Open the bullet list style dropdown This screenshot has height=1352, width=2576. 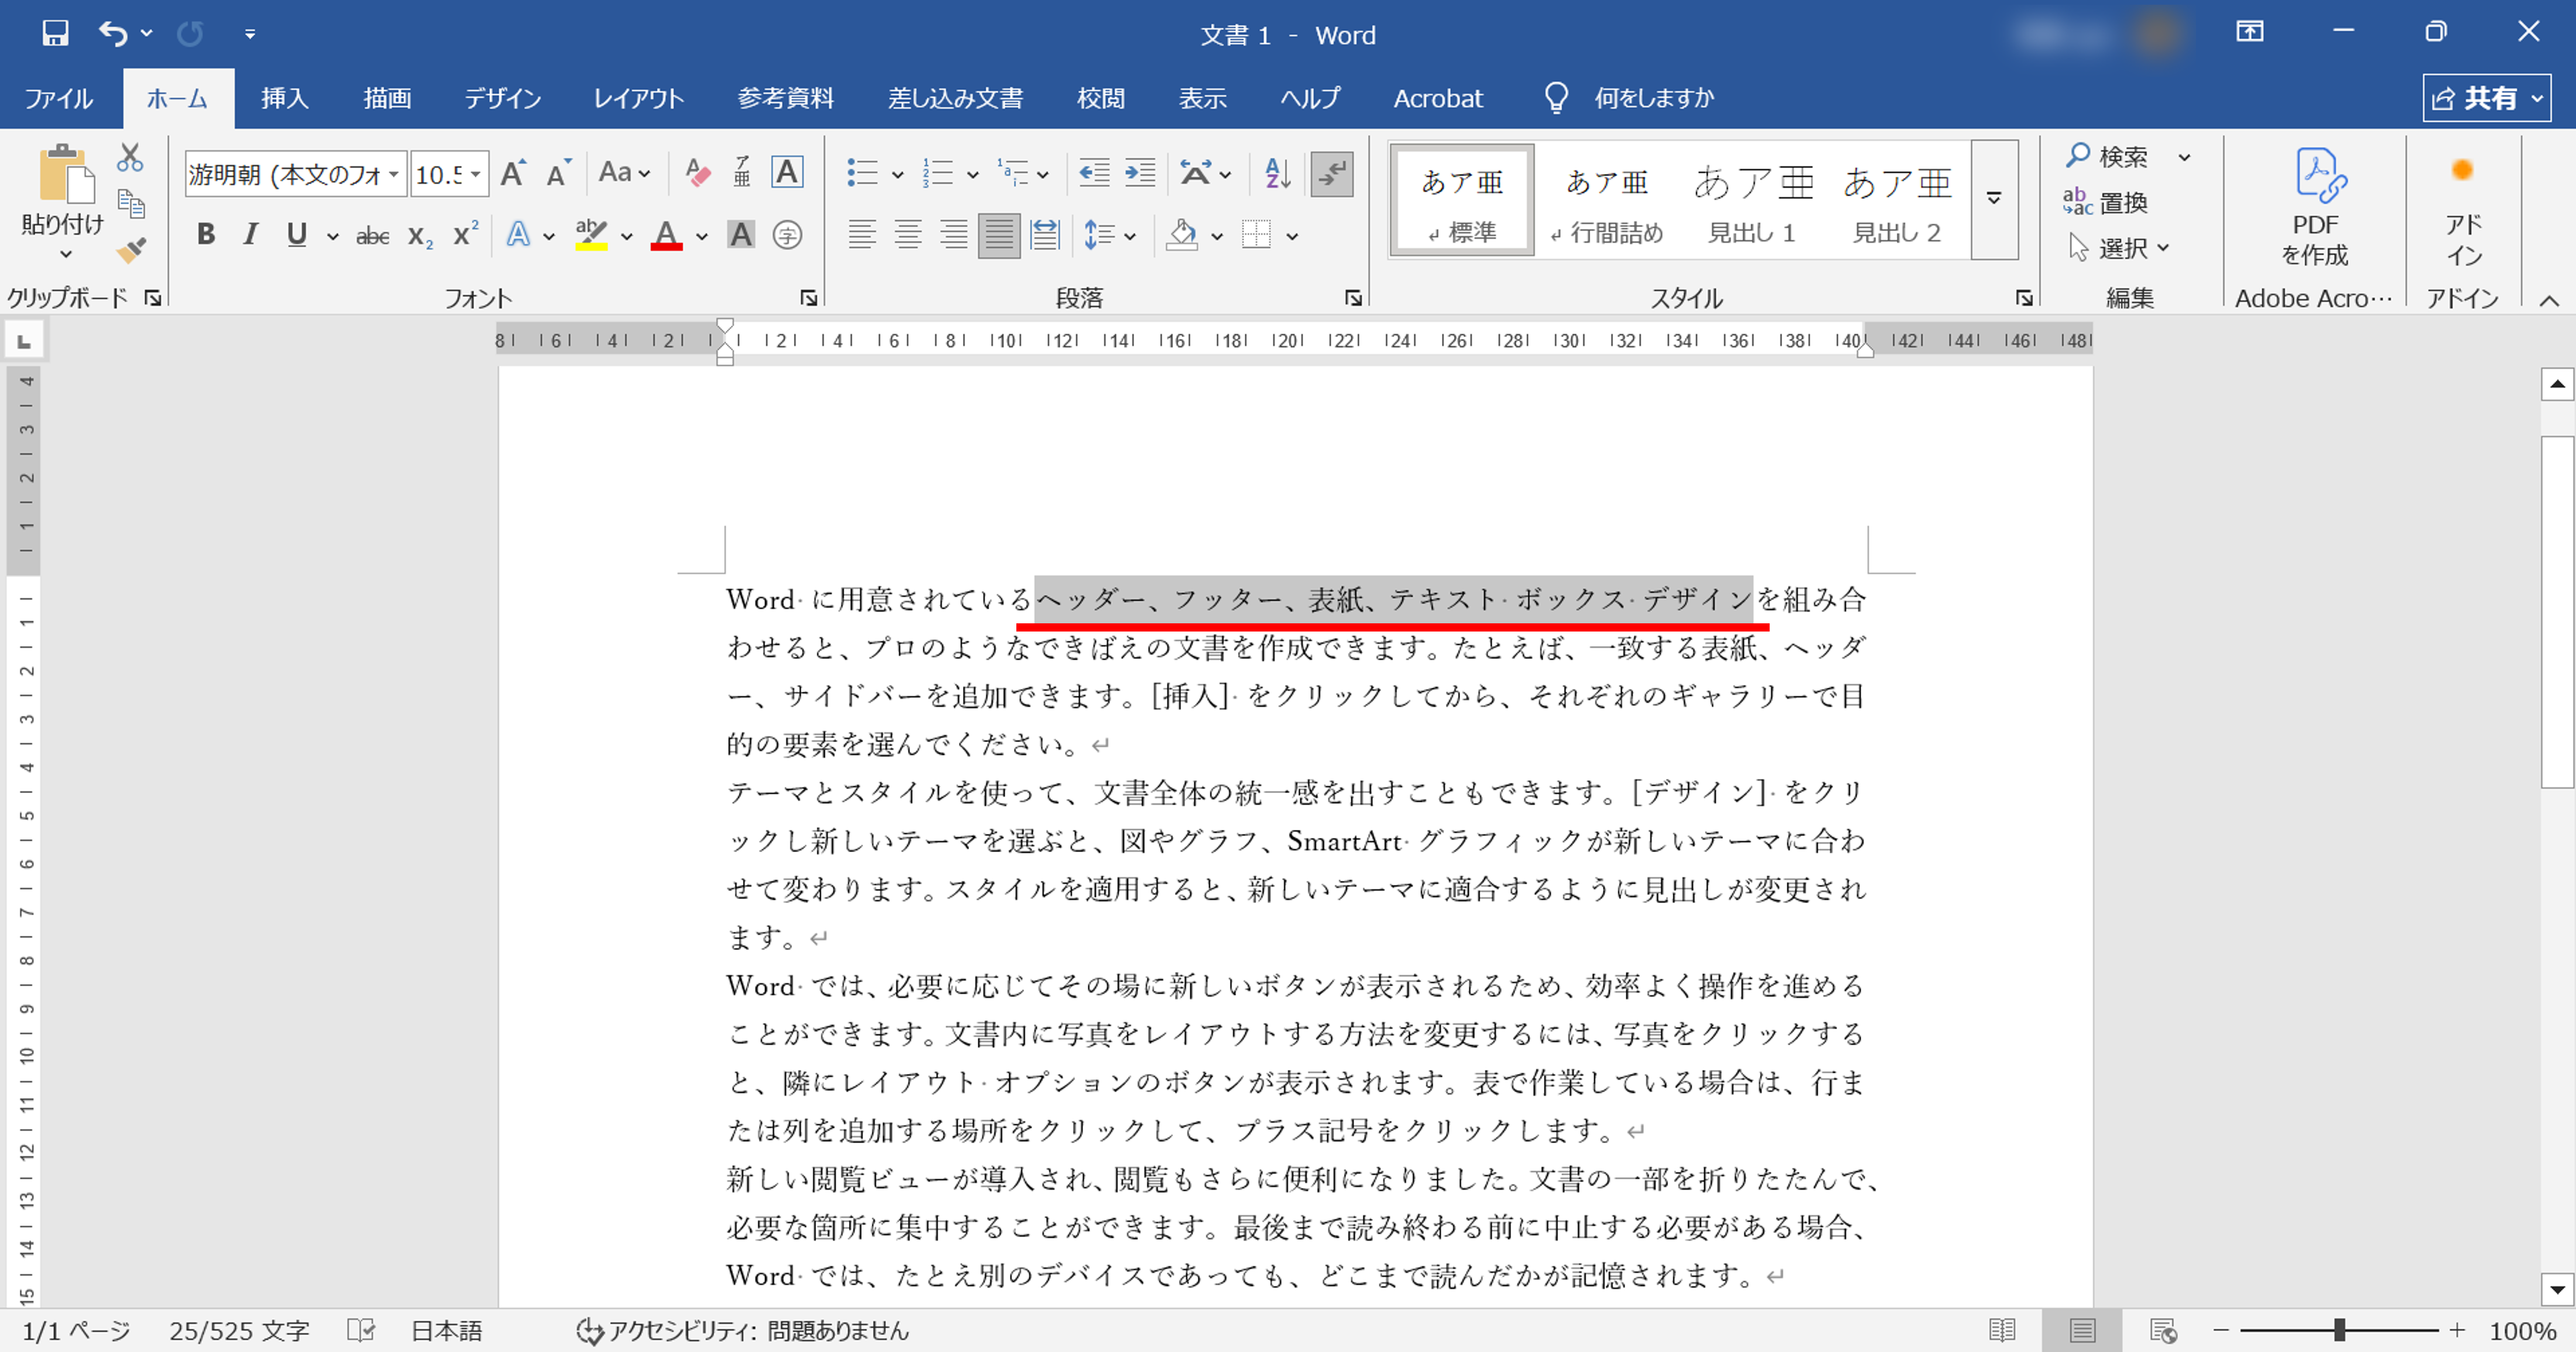[x=898, y=174]
